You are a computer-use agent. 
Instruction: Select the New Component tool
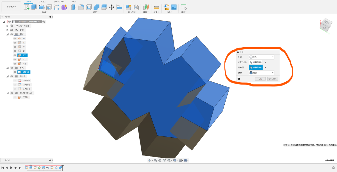point(129,7)
